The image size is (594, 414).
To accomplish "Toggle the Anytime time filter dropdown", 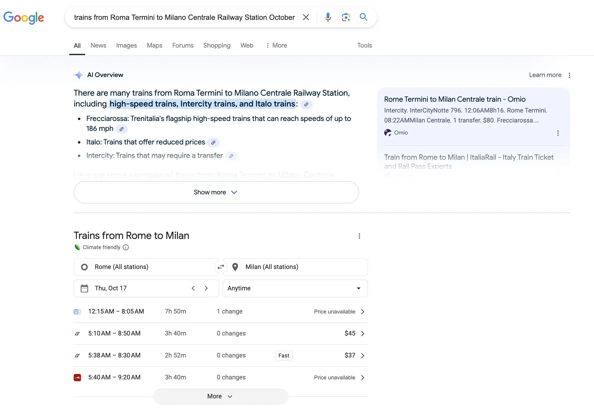I will click(295, 288).
